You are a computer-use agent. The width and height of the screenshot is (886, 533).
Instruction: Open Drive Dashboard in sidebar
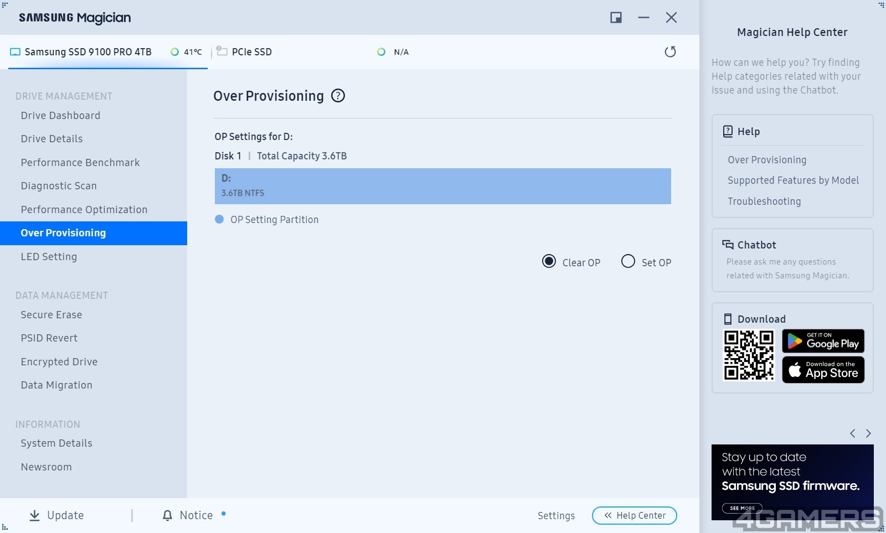click(x=60, y=116)
